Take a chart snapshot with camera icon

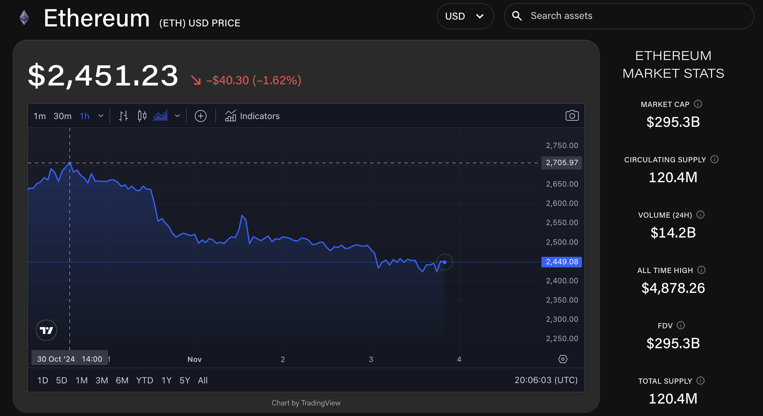pos(572,116)
